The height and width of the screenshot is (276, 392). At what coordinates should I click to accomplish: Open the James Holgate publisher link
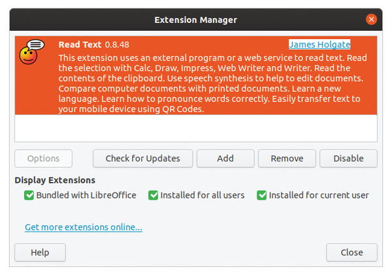tap(319, 44)
